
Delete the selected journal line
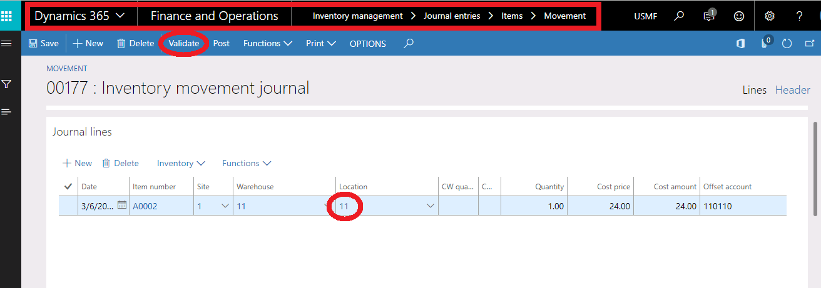click(121, 163)
